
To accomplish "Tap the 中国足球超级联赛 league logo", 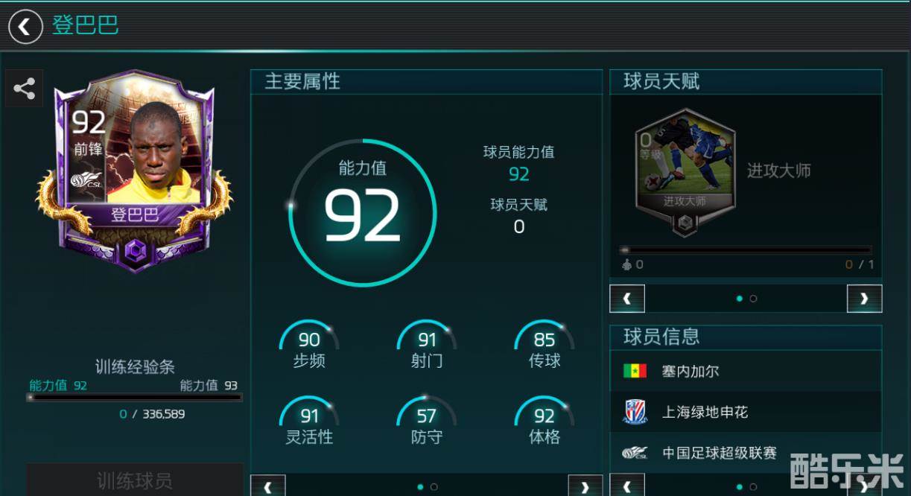I will [x=635, y=453].
